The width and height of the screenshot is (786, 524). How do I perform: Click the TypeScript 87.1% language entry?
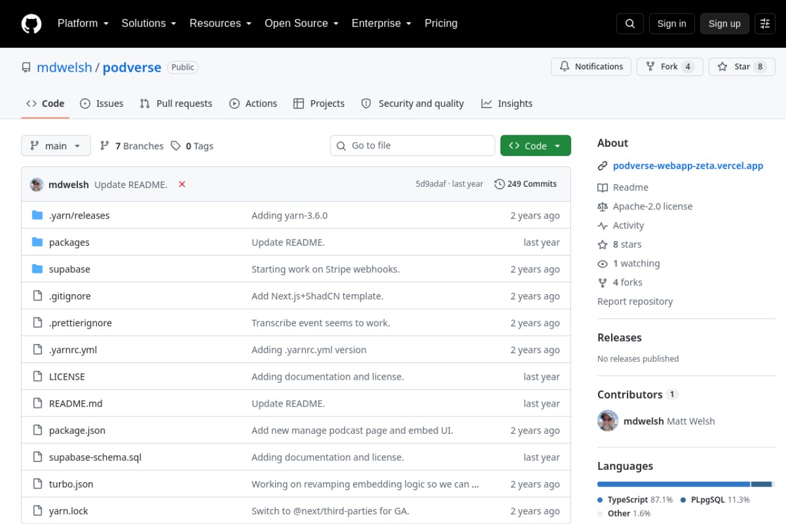635,500
